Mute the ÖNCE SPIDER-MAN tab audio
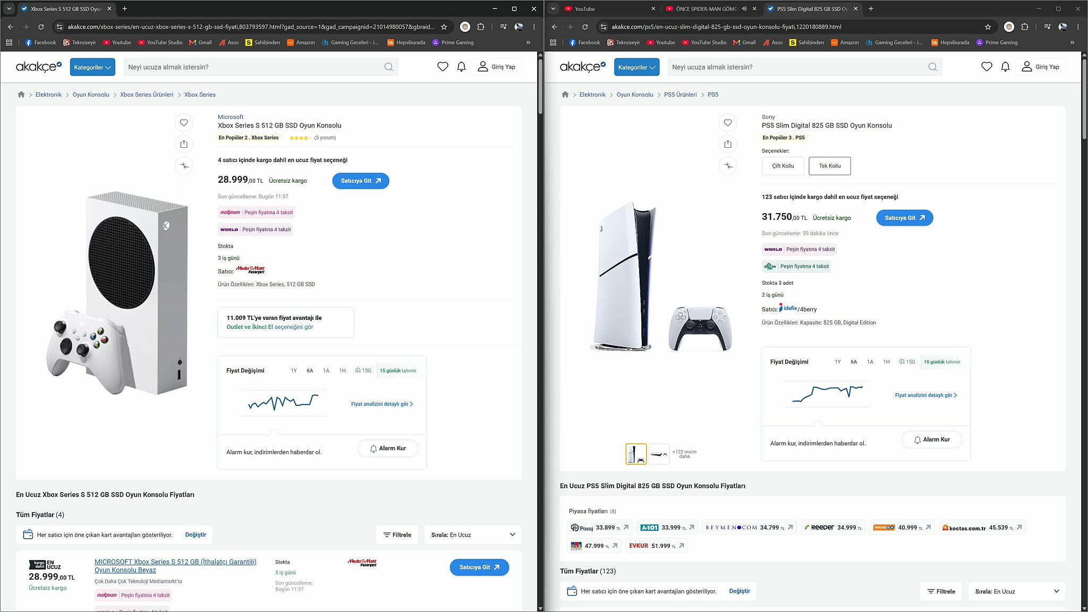 click(744, 8)
